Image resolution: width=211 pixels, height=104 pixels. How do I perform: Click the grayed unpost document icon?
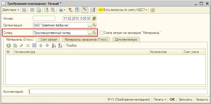pyautogui.click(x=53, y=10)
